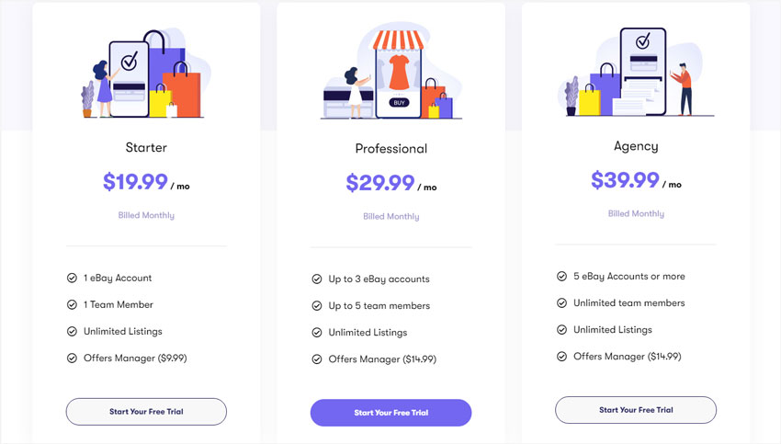The image size is (781, 444).
Task: Click the checkmark beside Unlimited team members
Action: (x=561, y=303)
